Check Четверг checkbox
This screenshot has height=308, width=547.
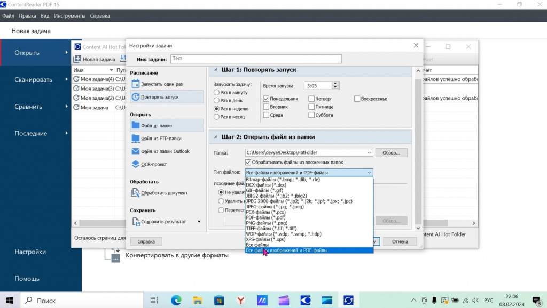(311, 99)
